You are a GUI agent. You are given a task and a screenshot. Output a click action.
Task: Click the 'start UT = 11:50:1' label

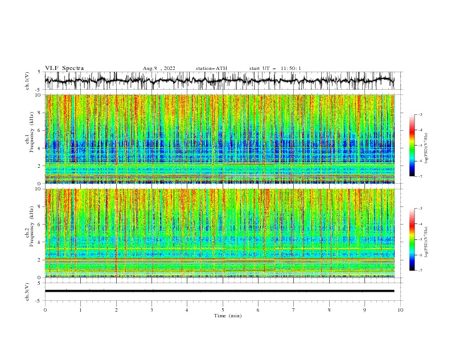pyautogui.click(x=275, y=68)
